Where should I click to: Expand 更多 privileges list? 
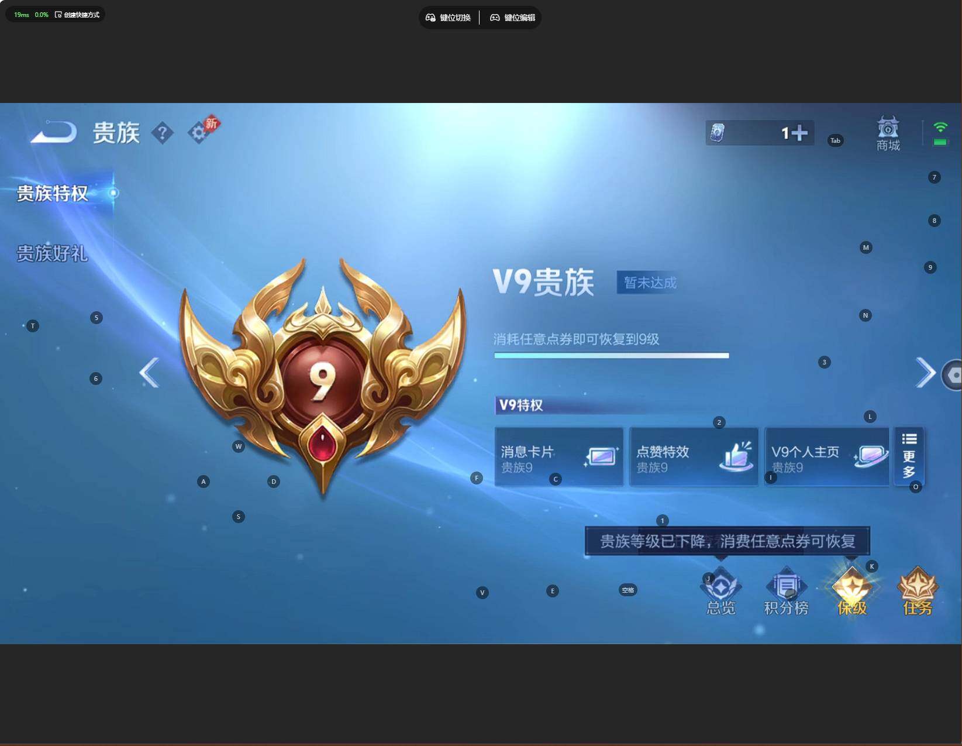[909, 456]
